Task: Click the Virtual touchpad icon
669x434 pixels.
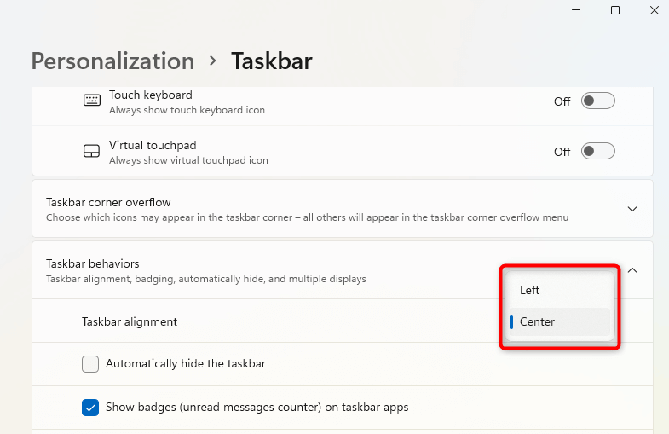Action: pyautogui.click(x=91, y=152)
